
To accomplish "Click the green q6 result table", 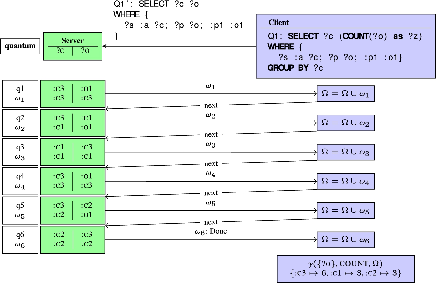I will tap(73, 240).
